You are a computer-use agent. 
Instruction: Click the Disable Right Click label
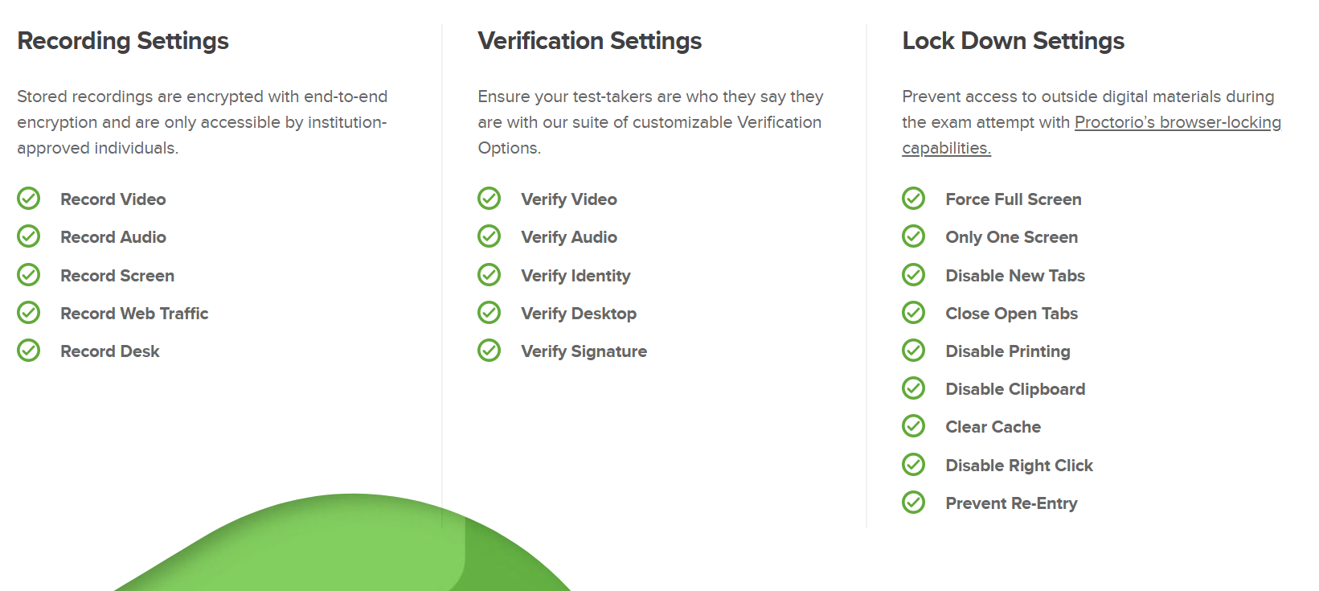click(x=1018, y=466)
